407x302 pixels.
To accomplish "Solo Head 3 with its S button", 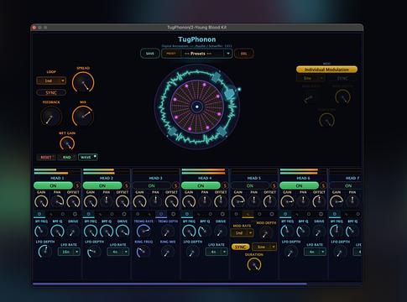I will (175, 185).
